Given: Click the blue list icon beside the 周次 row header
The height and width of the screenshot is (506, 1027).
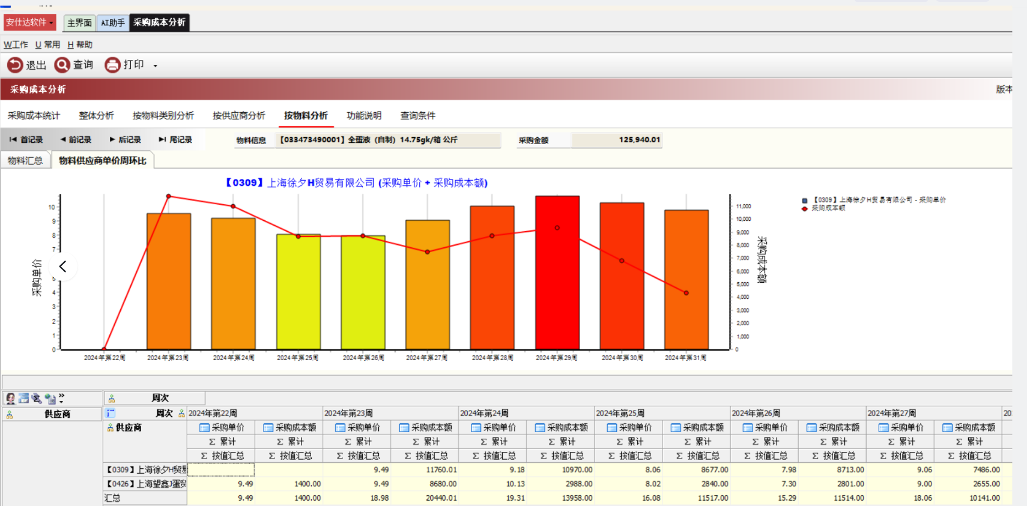Looking at the screenshot, I should (111, 413).
